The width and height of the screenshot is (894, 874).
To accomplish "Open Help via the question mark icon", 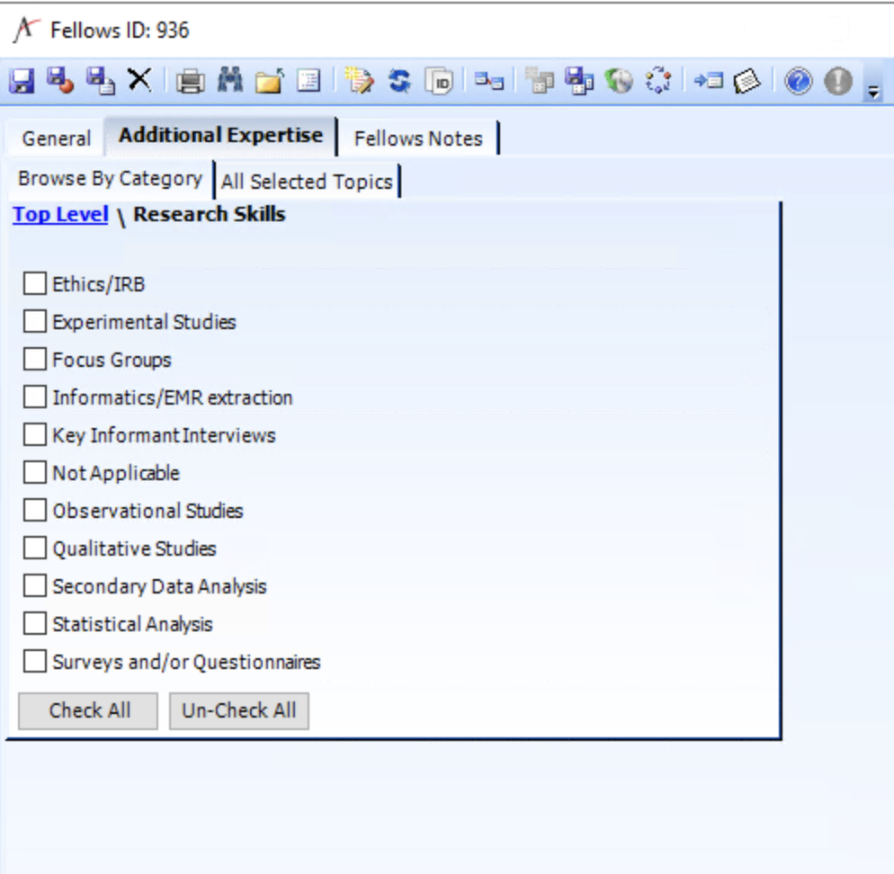I will point(798,81).
